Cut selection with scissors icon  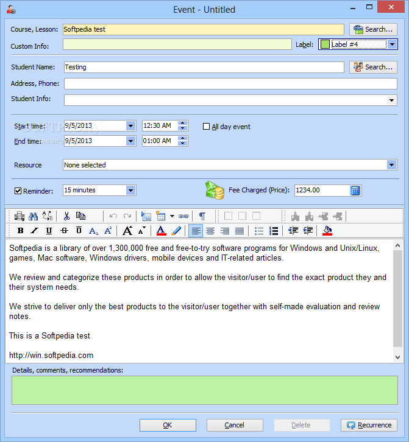click(66, 216)
